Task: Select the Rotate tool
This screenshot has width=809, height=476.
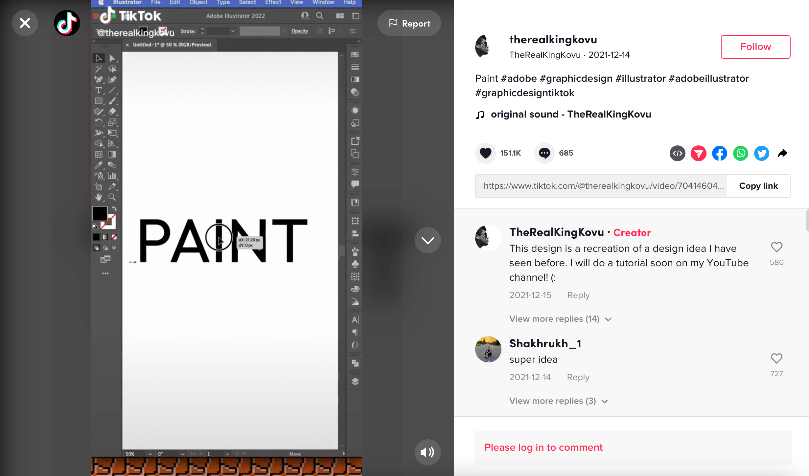Action: coord(98,122)
